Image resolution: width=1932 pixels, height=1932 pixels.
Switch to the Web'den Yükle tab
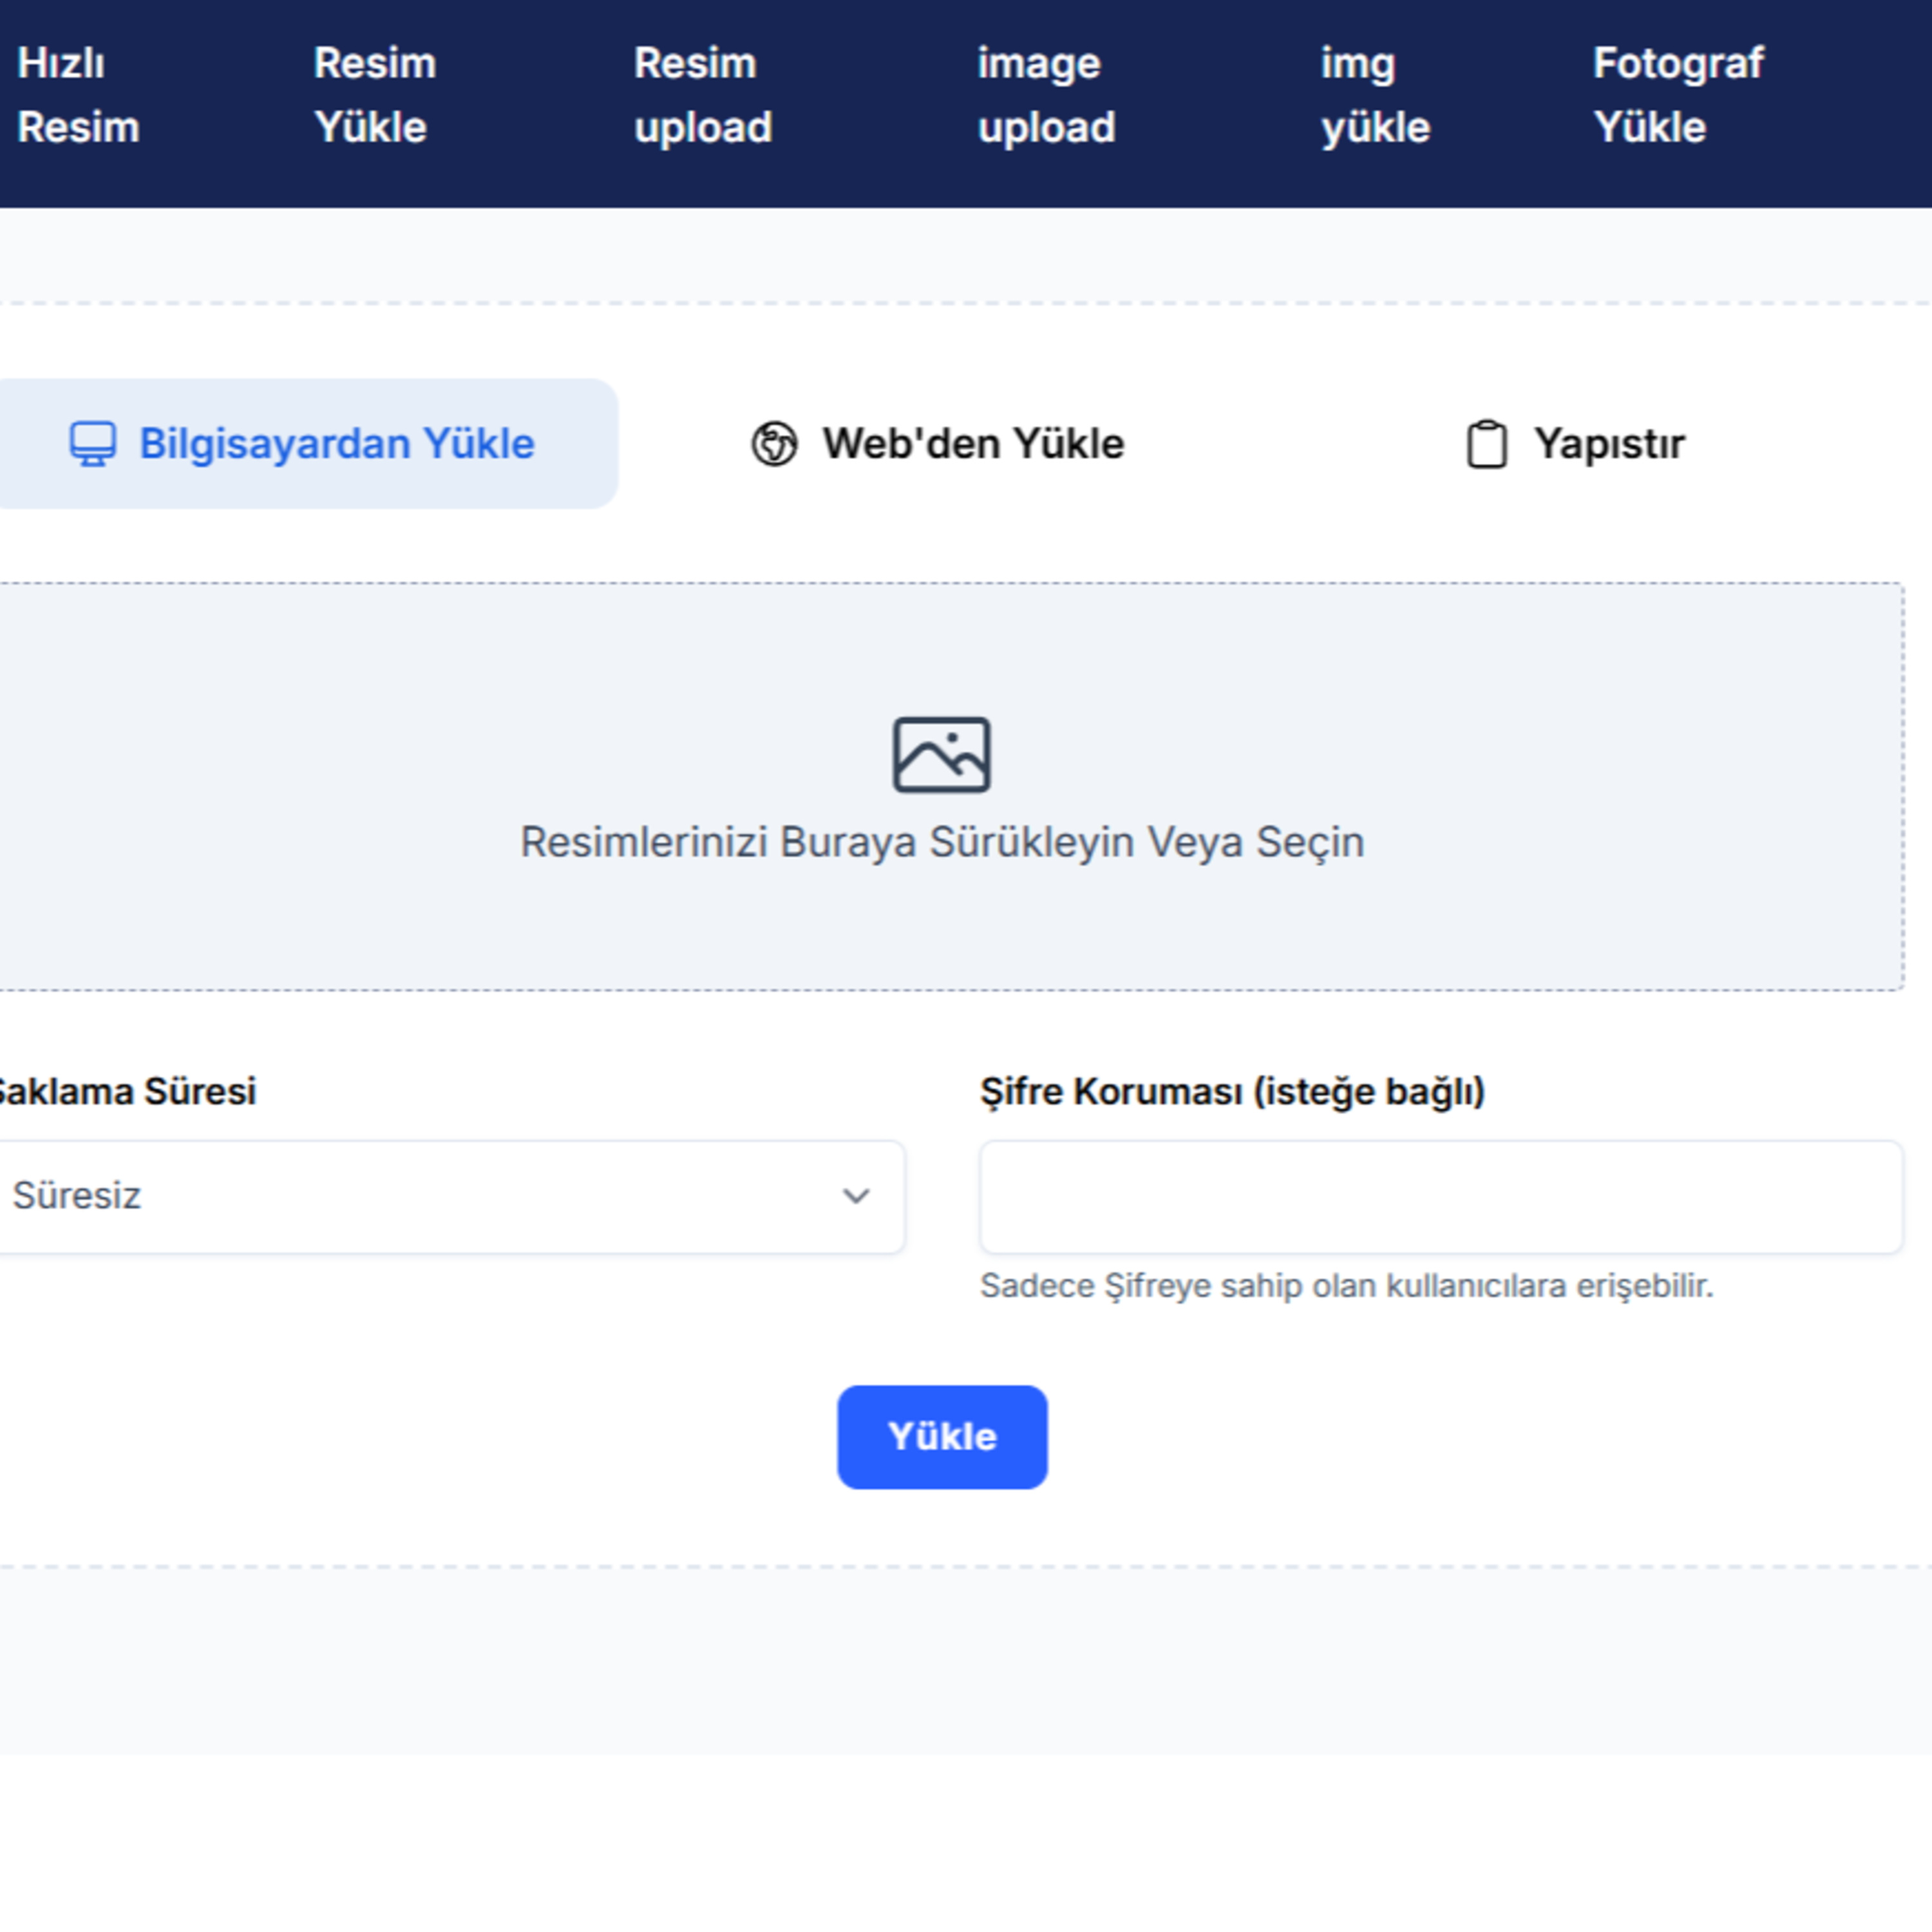(x=938, y=443)
